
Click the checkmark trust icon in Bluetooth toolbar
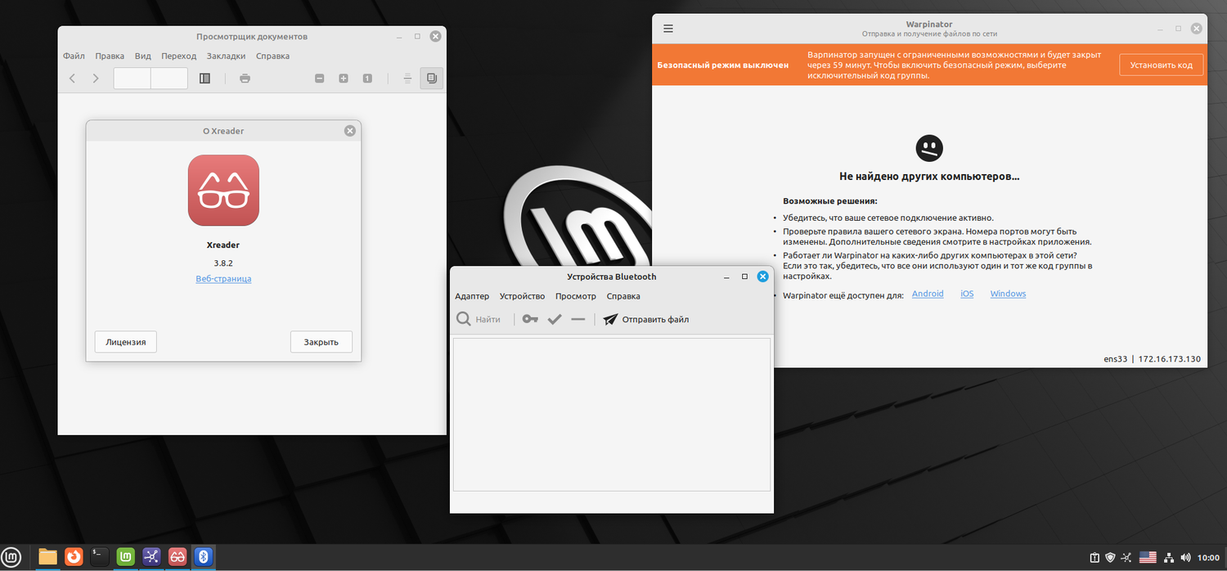click(555, 319)
